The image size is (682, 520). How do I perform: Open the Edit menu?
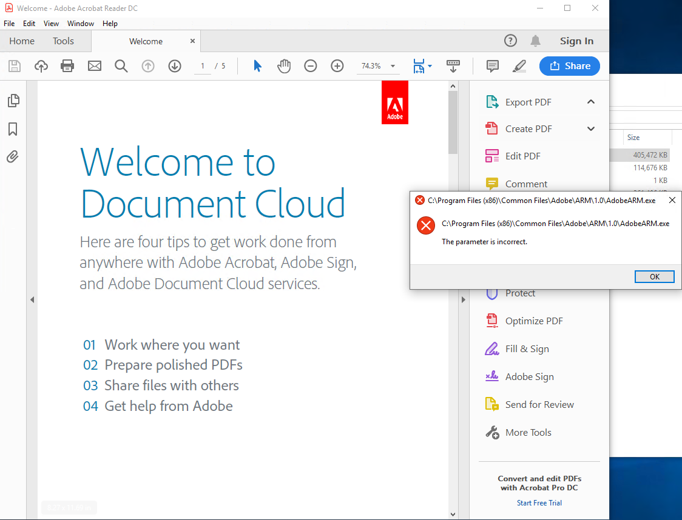tap(29, 24)
